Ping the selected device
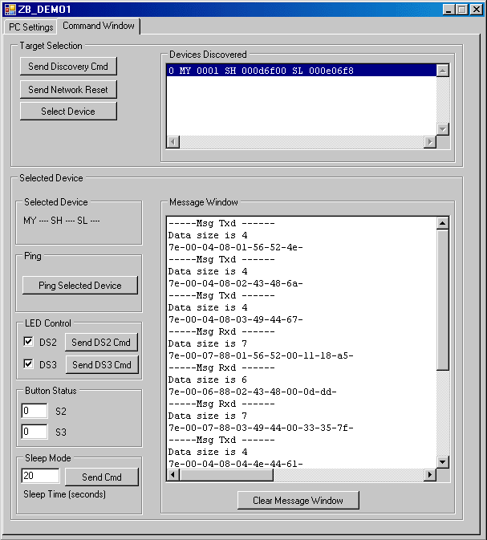 [x=80, y=286]
